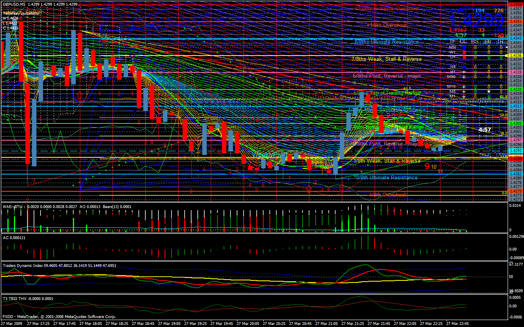
Task: Click the pink 1.4328 price tag on axis
Action: pos(515,72)
